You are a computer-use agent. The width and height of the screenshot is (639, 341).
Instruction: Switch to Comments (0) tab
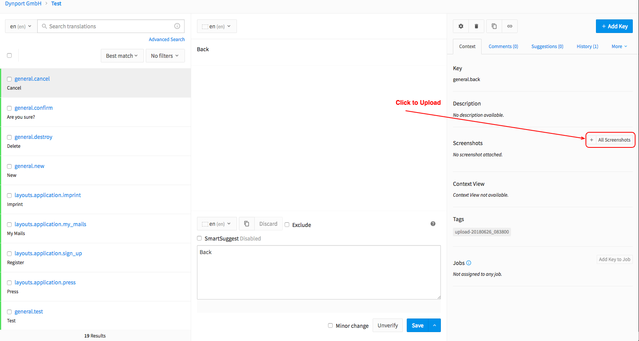tap(503, 47)
